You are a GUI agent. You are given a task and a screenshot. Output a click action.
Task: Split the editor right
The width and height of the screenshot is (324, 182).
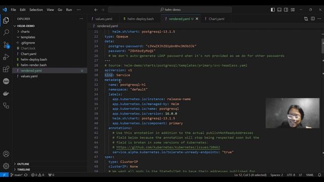point(313,19)
